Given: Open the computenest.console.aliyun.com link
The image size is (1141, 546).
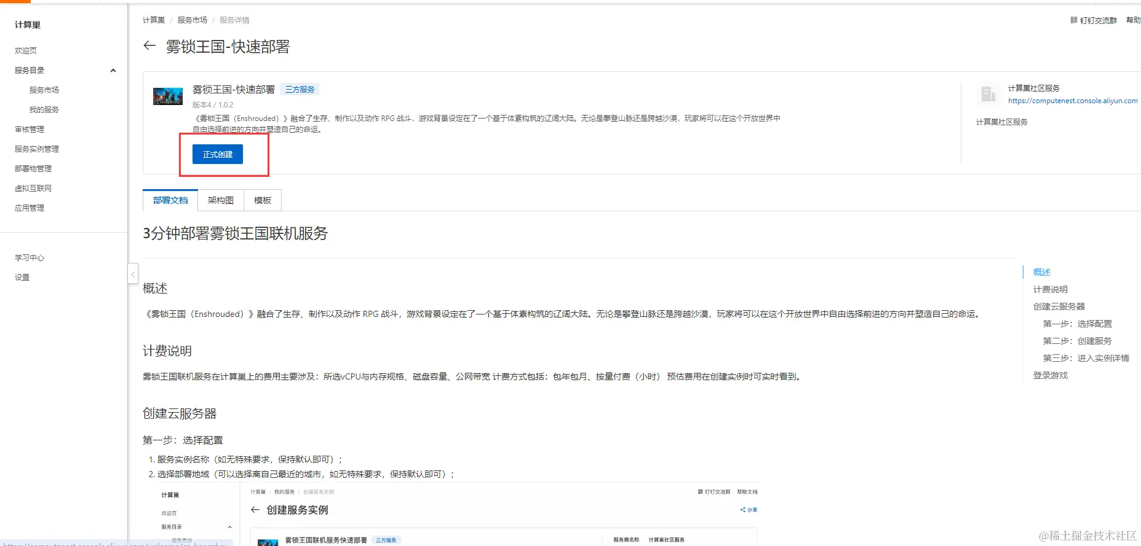Looking at the screenshot, I should click(x=1073, y=101).
